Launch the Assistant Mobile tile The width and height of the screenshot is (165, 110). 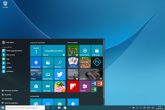48,75
